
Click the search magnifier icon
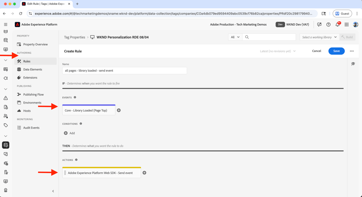(247, 37)
